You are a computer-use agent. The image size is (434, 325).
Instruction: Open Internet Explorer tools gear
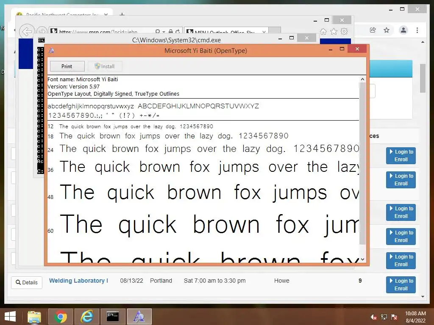344,31
